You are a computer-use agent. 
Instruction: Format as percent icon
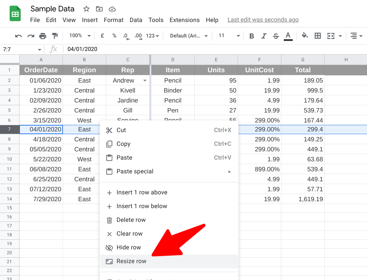(114, 35)
